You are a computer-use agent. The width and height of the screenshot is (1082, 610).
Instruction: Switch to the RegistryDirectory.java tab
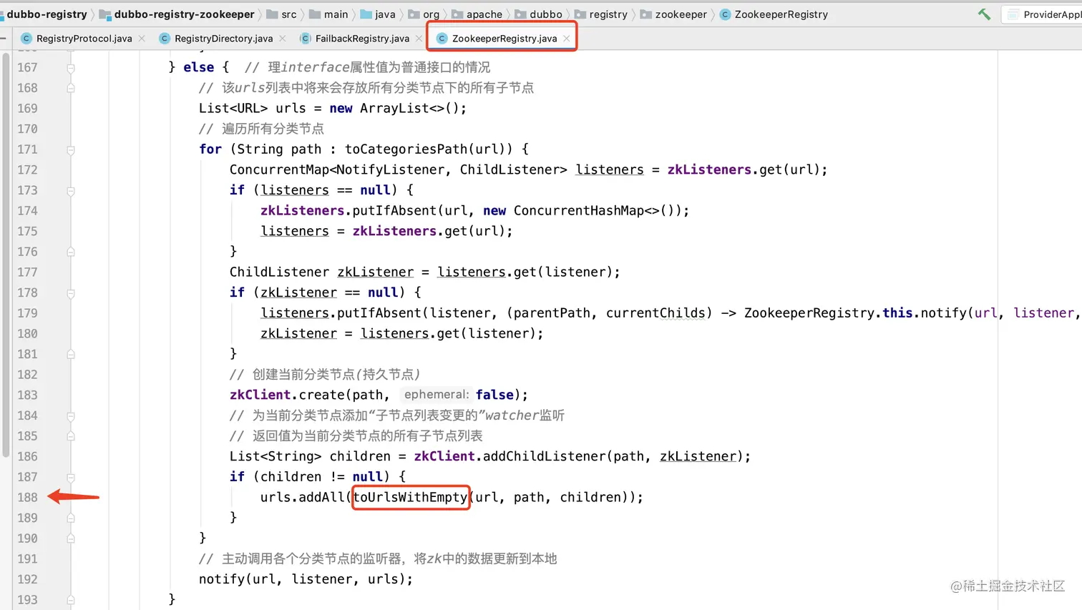pyautogui.click(x=223, y=39)
